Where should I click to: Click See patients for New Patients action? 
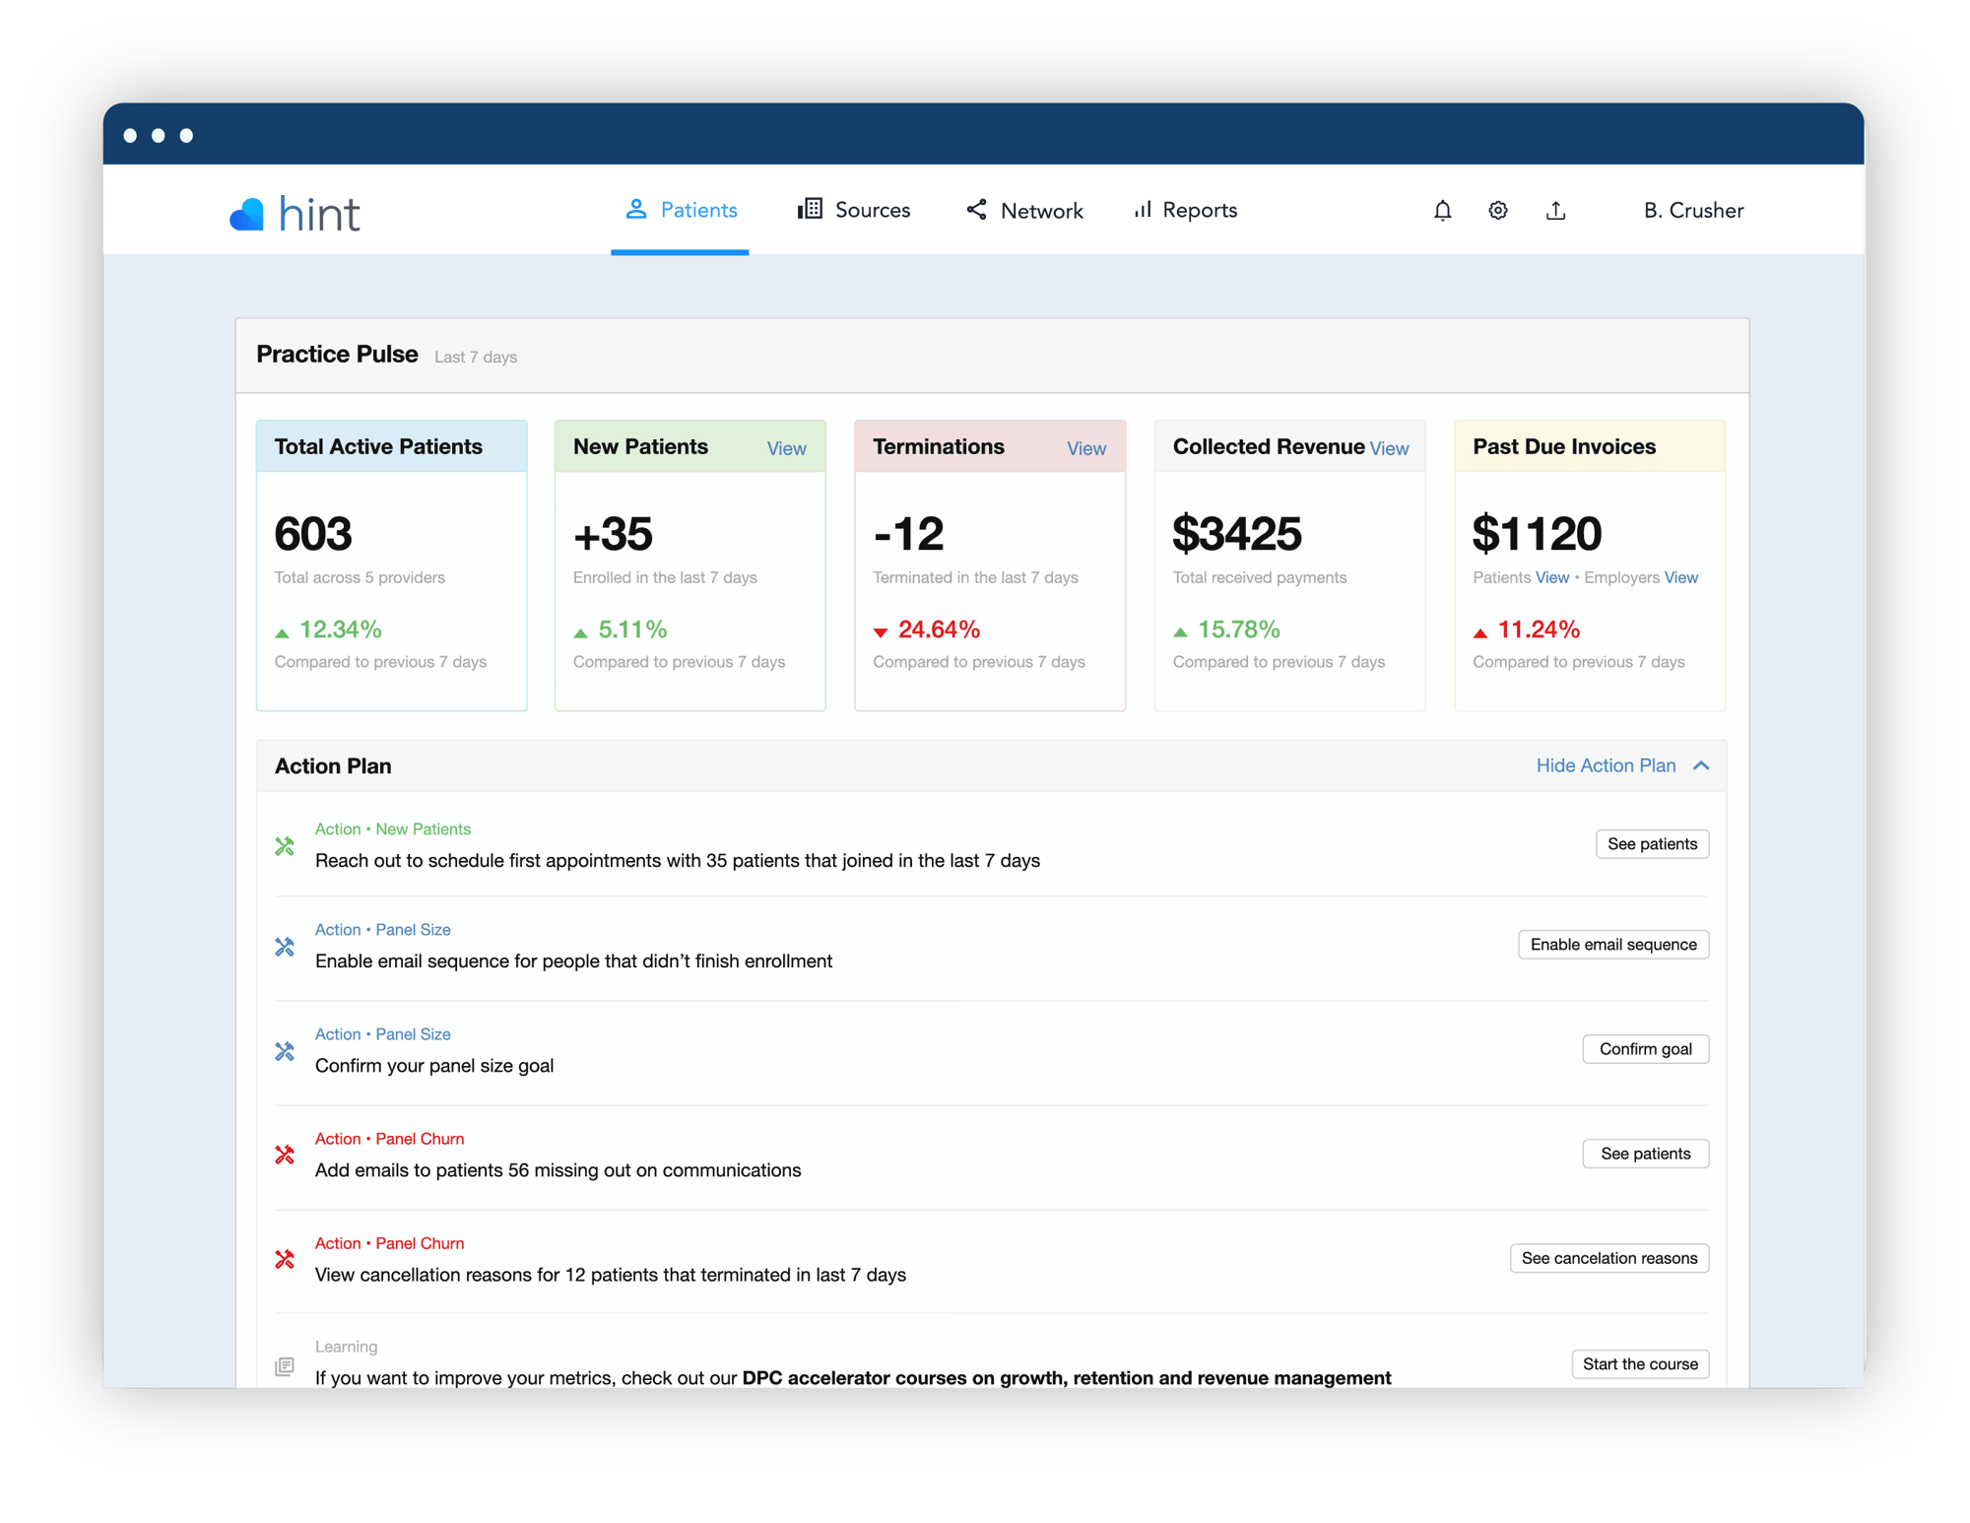pos(1650,843)
